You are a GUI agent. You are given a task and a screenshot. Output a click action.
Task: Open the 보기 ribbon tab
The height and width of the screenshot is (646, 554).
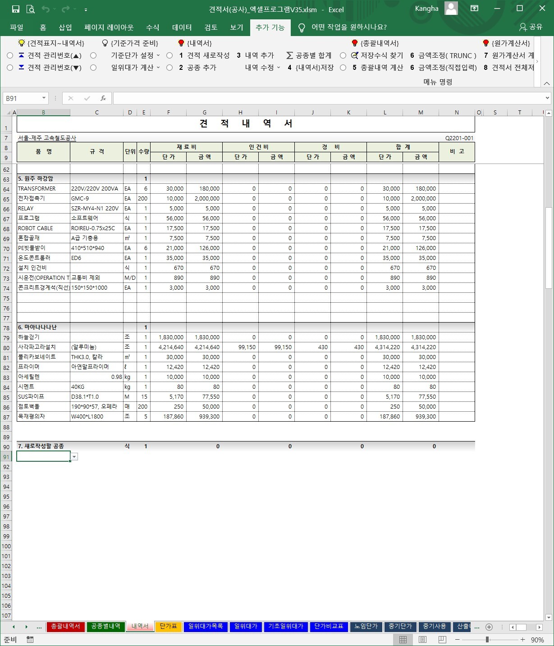pos(237,27)
